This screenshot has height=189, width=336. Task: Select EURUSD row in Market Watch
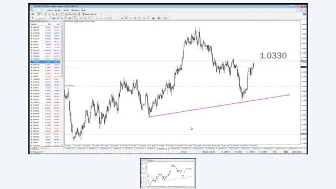46,36
